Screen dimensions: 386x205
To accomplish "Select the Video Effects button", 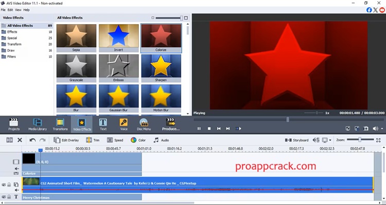I will pyautogui.click(x=82, y=124).
